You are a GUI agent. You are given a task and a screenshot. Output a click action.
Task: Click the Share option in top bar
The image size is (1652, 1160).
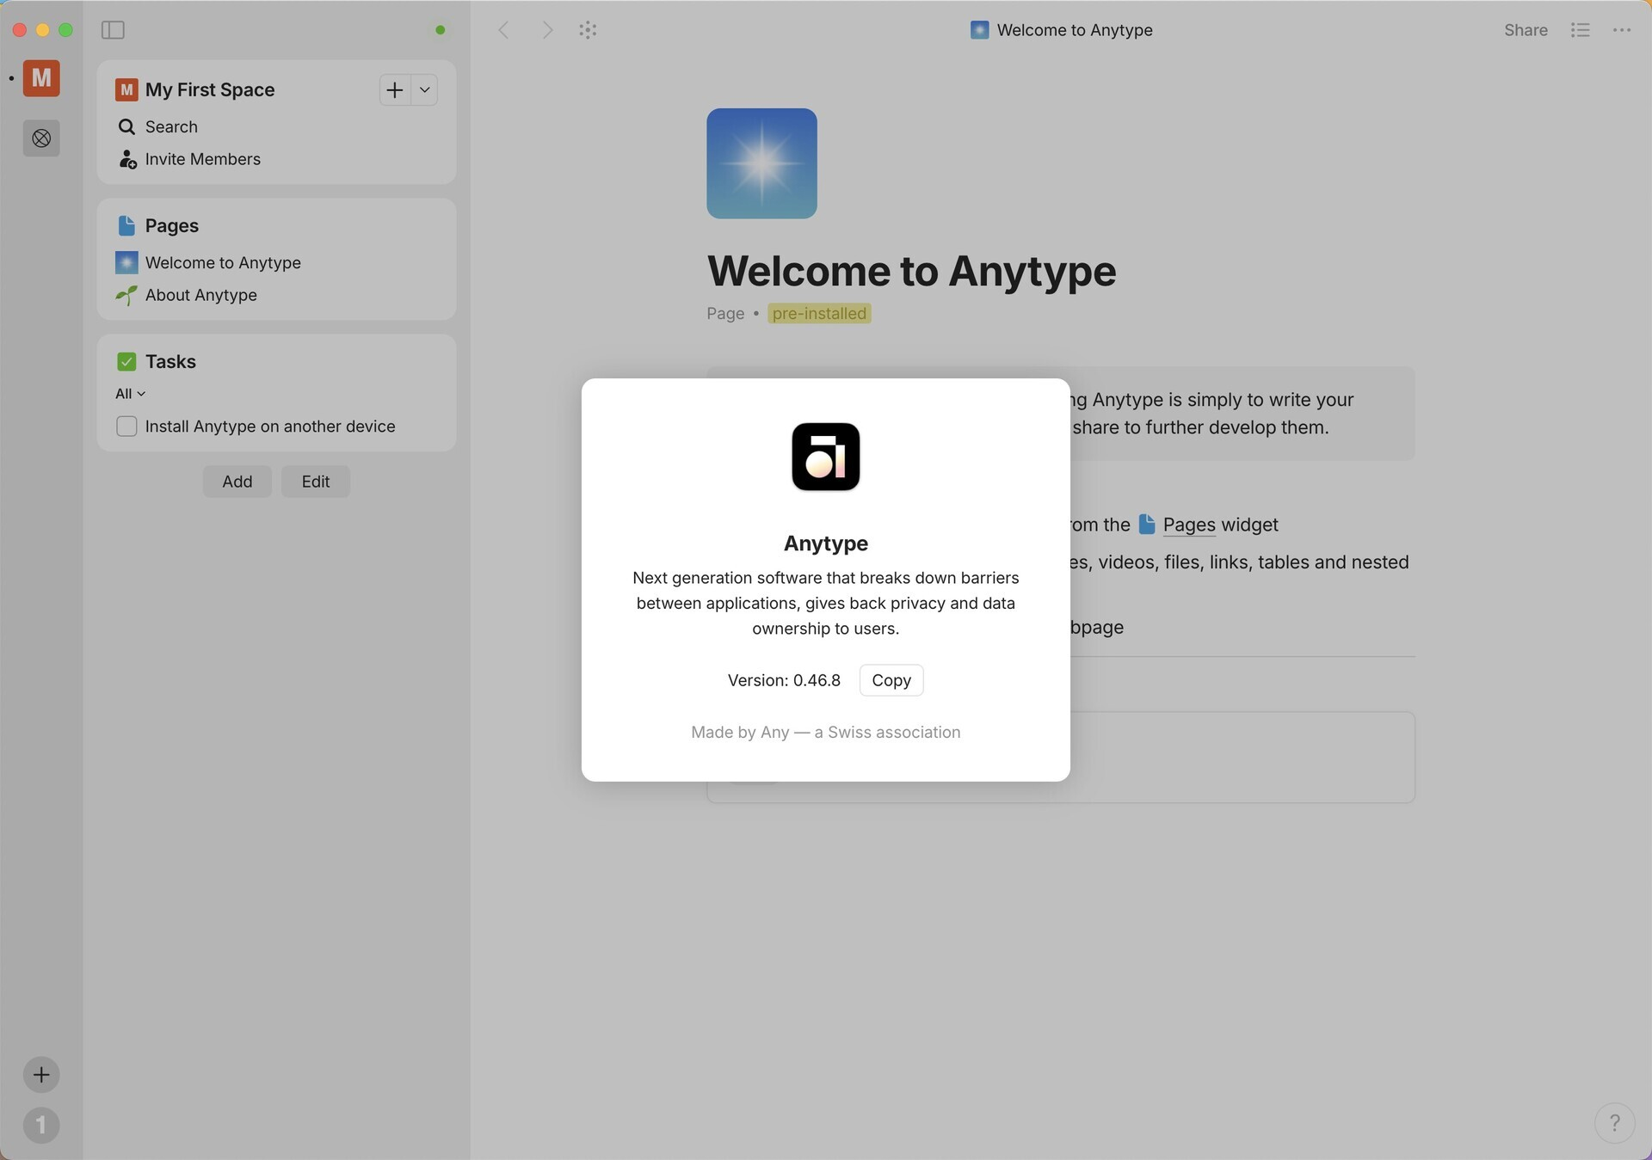click(1525, 29)
